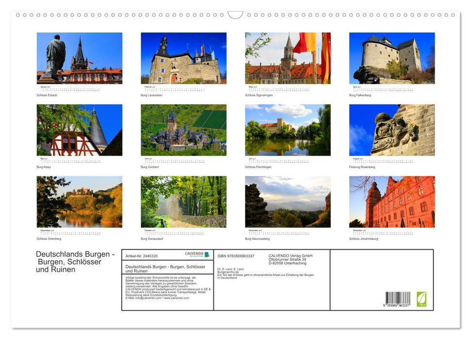Click the 'Burg Alzey' caption
The width and height of the screenshot is (471, 339).
click(44, 167)
